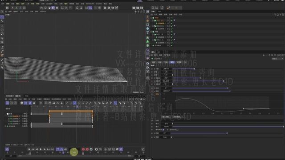285x160 pixels.
Task: Open the Redshift menu in the viewport menu bar
Action: click(43, 12)
